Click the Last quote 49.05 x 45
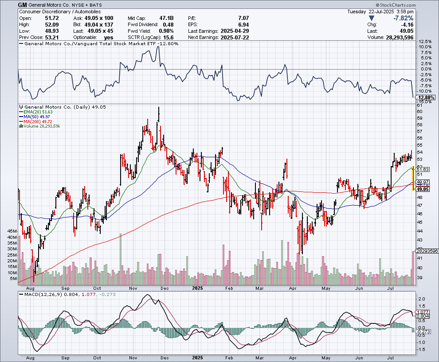439x362 pixels. 101,31
